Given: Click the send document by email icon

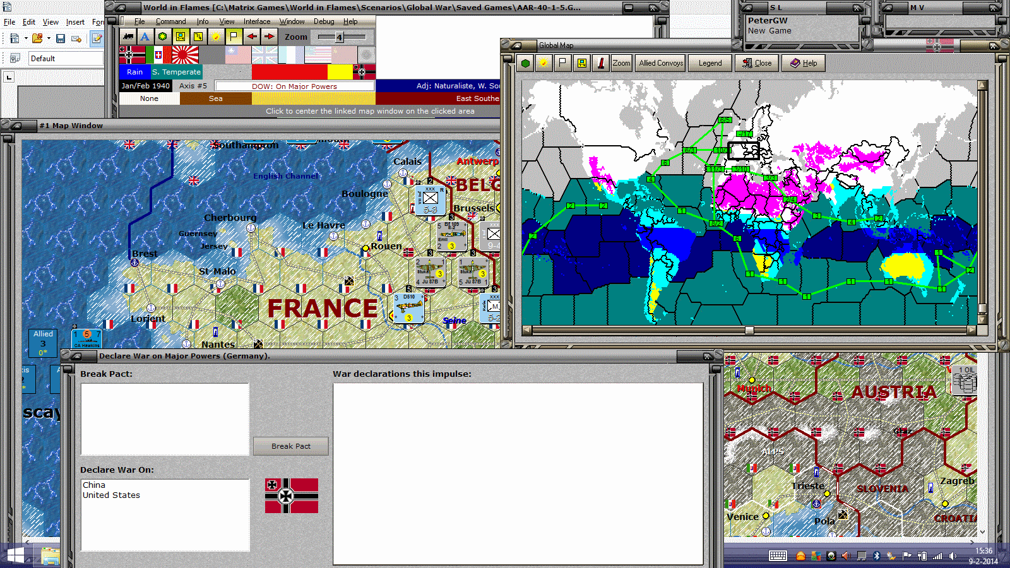Looking at the screenshot, I should point(76,38).
